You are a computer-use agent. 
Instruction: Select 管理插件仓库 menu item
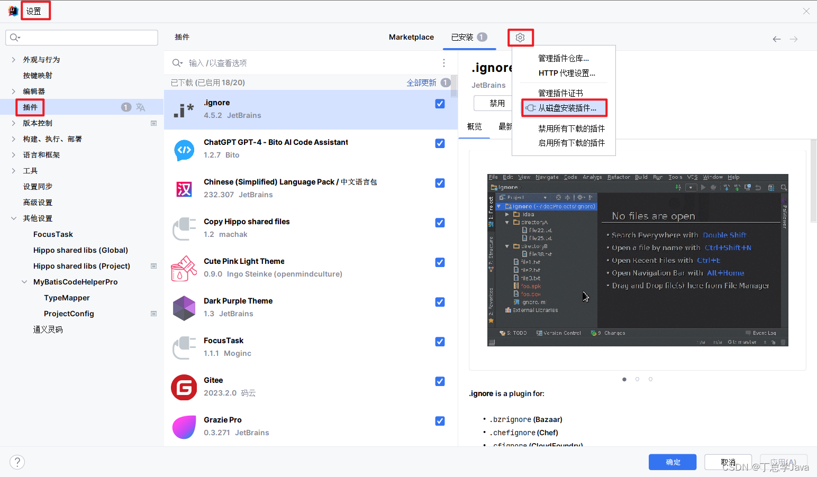tap(564, 58)
